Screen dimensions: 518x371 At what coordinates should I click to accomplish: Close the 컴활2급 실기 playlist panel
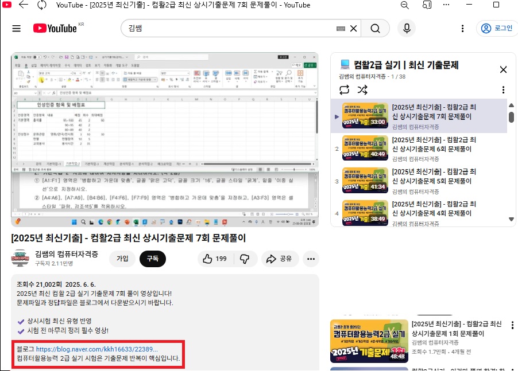coord(503,69)
